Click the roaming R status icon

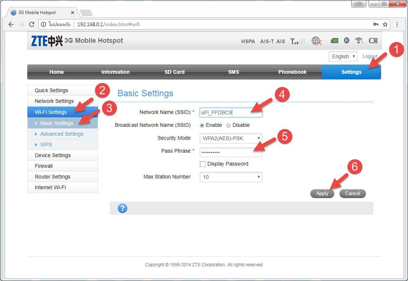tap(346, 40)
